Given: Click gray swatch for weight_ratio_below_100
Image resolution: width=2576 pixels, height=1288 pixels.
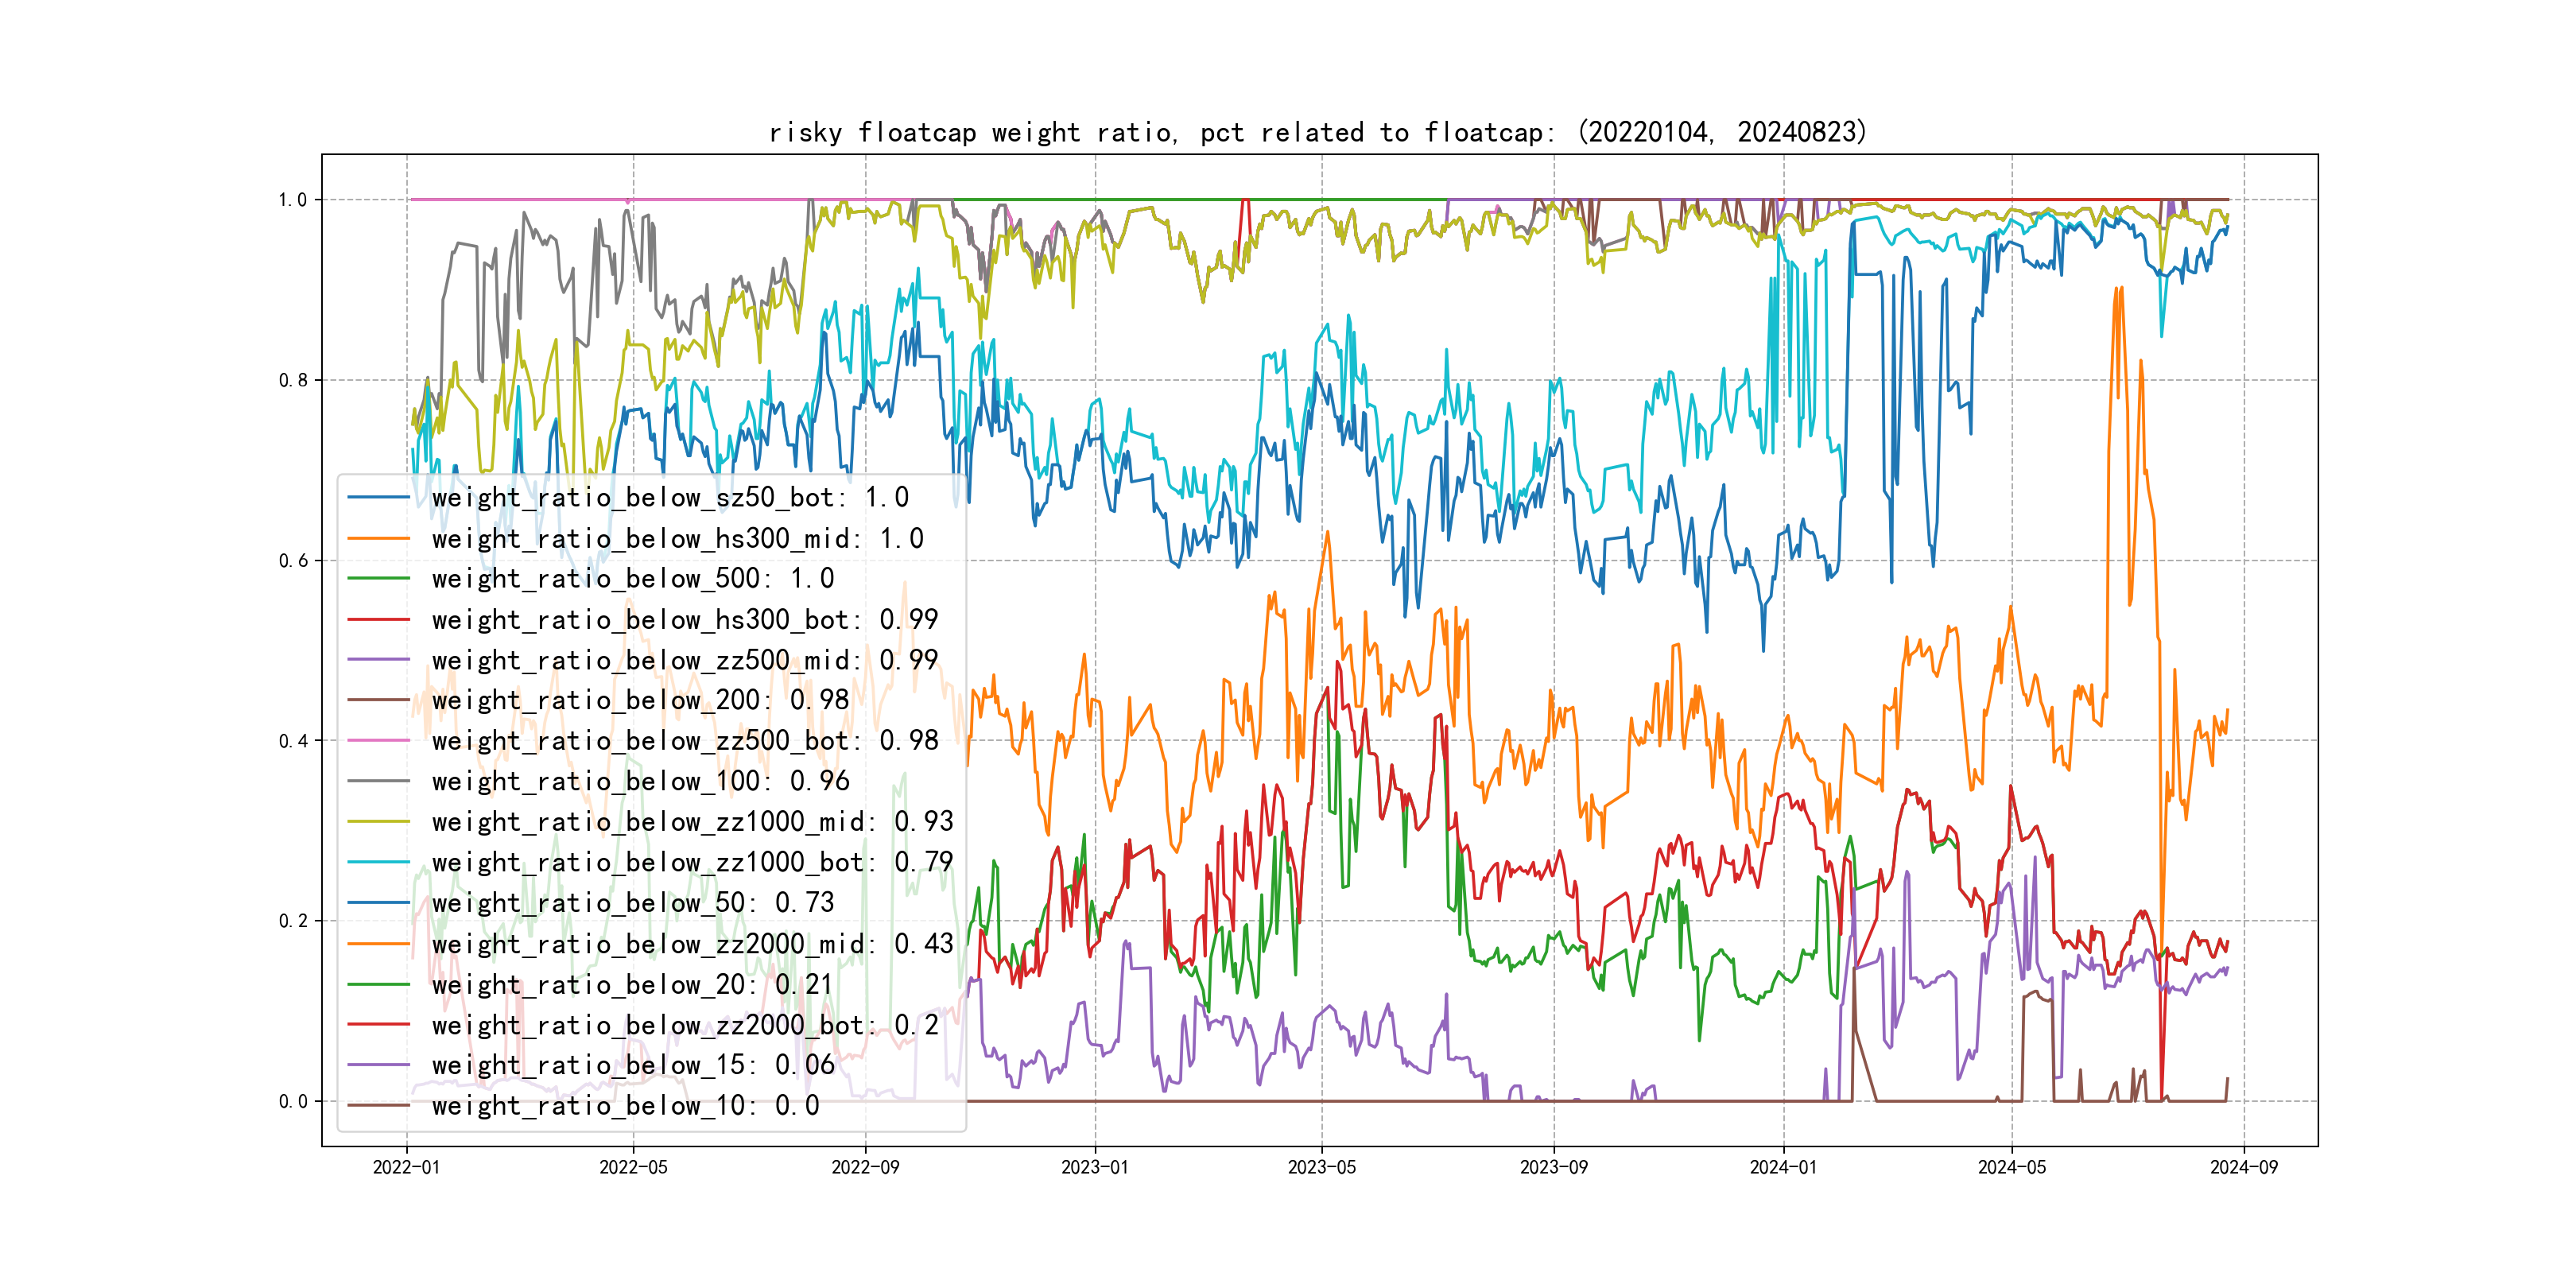Looking at the screenshot, I should coord(378,781).
